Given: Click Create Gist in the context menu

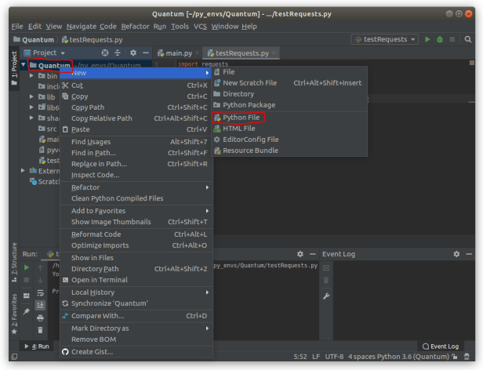Looking at the screenshot, I should (92, 351).
